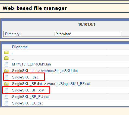Screen dimensions: 129x115
Task: Focus the Directory path input field
Action: pos(88,34)
